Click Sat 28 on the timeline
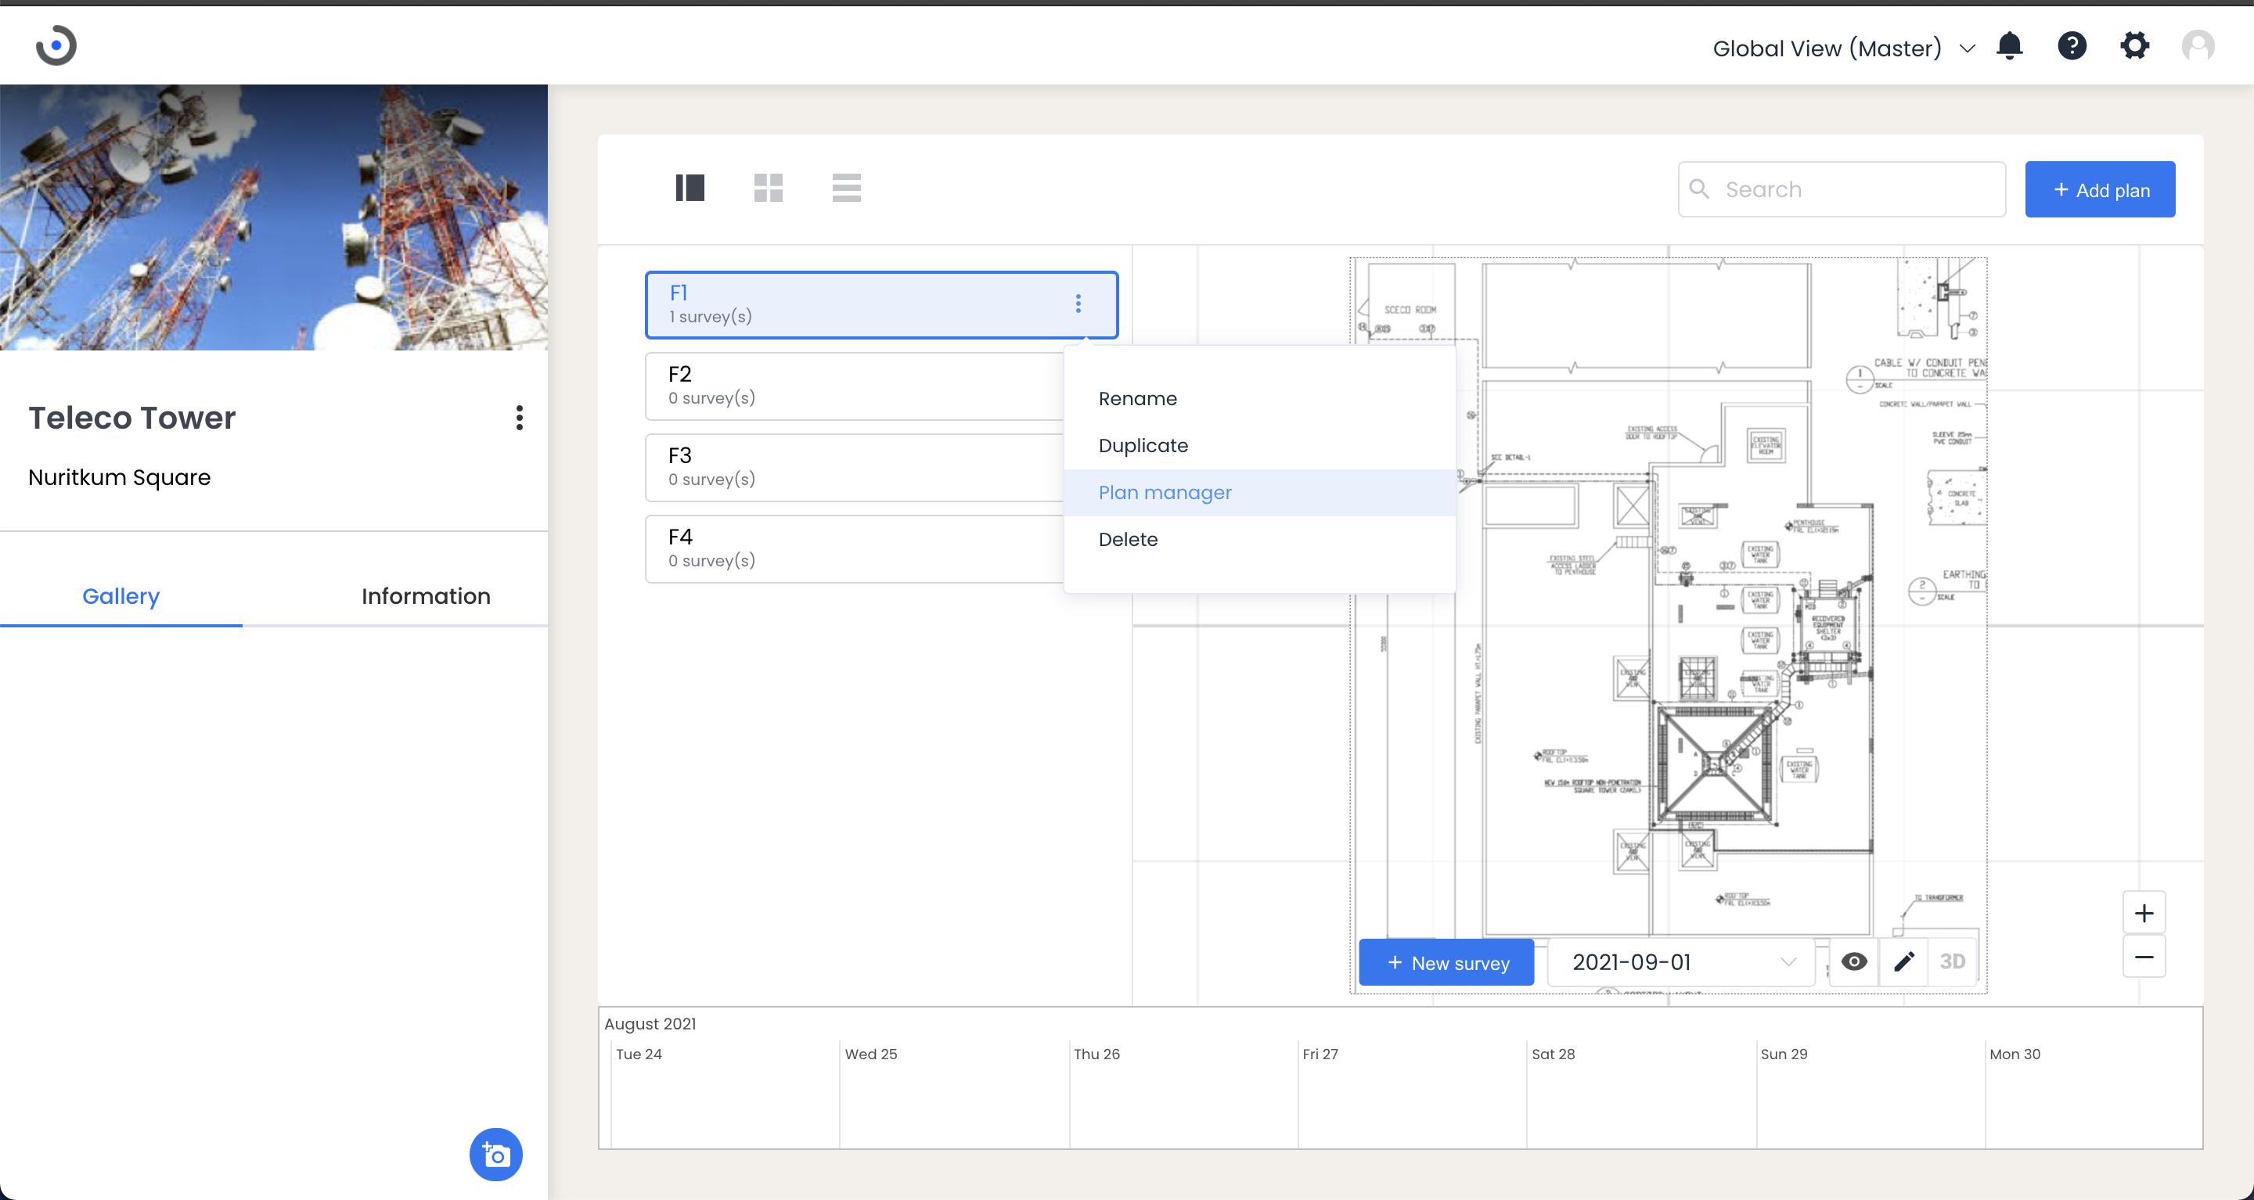The width and height of the screenshot is (2254, 1200). [x=1553, y=1054]
